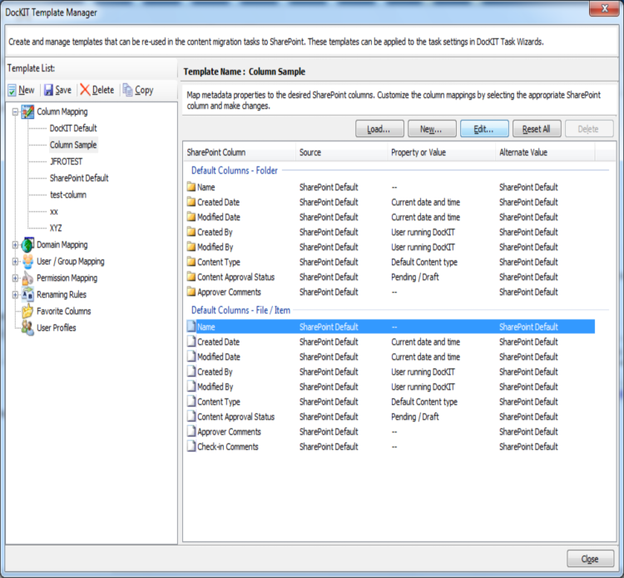The image size is (624, 578).
Task: Expand the User / Group Mapping node
Action: pyautogui.click(x=15, y=262)
